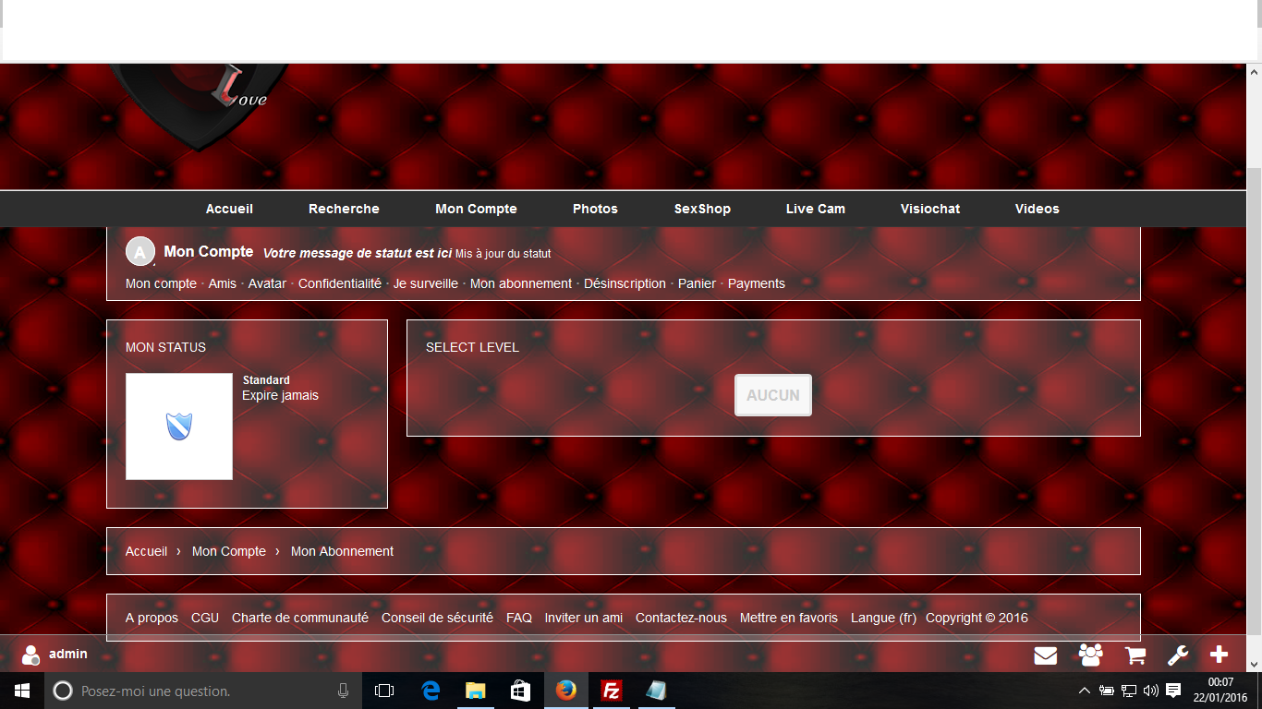Screen dimensions: 1262x709
Task: Click the admin user icon
Action: pos(30,655)
